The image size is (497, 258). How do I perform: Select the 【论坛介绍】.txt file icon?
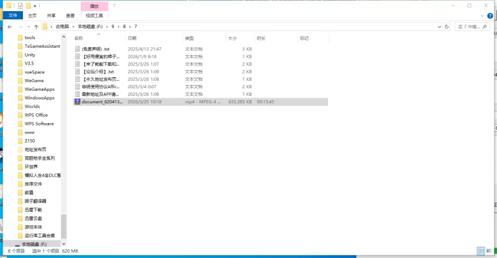(77, 71)
